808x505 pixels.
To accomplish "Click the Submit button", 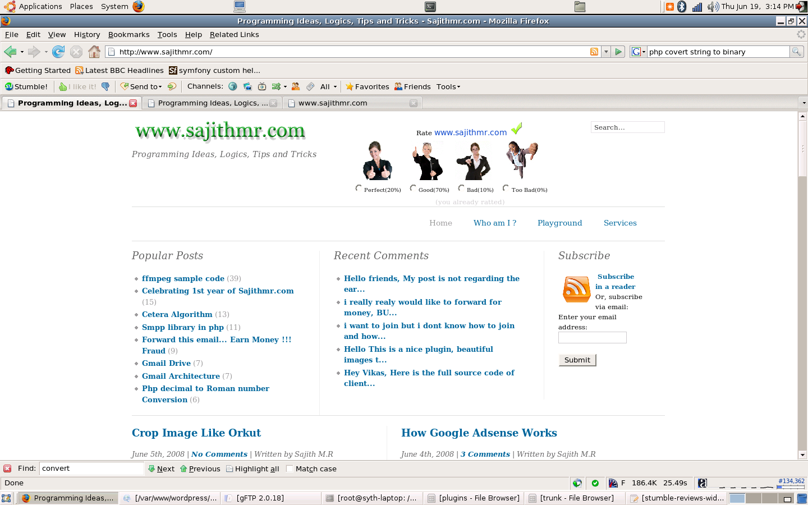I will point(577,360).
